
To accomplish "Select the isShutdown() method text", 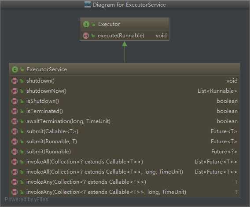I will [x=43, y=101].
